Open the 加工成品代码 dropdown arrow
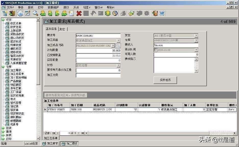The height and width of the screenshot is (147, 239). coord(113,46)
